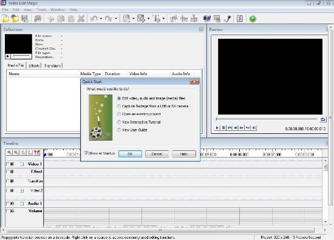Image resolution: width=334 pixels, height=240 pixels.
Task: Click the fullscreen icon beside preview seek bar
Action: click(322, 119)
